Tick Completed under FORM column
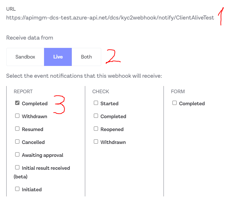Image resolution: width=245 pixels, height=201 pixels. point(175,103)
